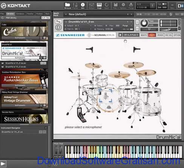Select the Abbey Road Vintage Drummer banner
Image resolution: width=184 pixels, height=168 pixels.
[x=24, y=99]
